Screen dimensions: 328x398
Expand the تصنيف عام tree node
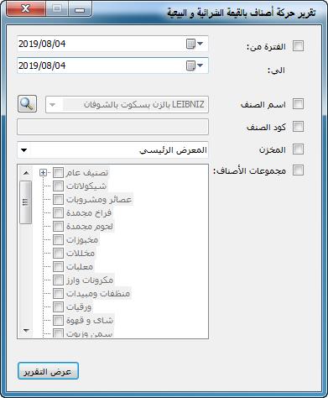pyautogui.click(x=43, y=173)
